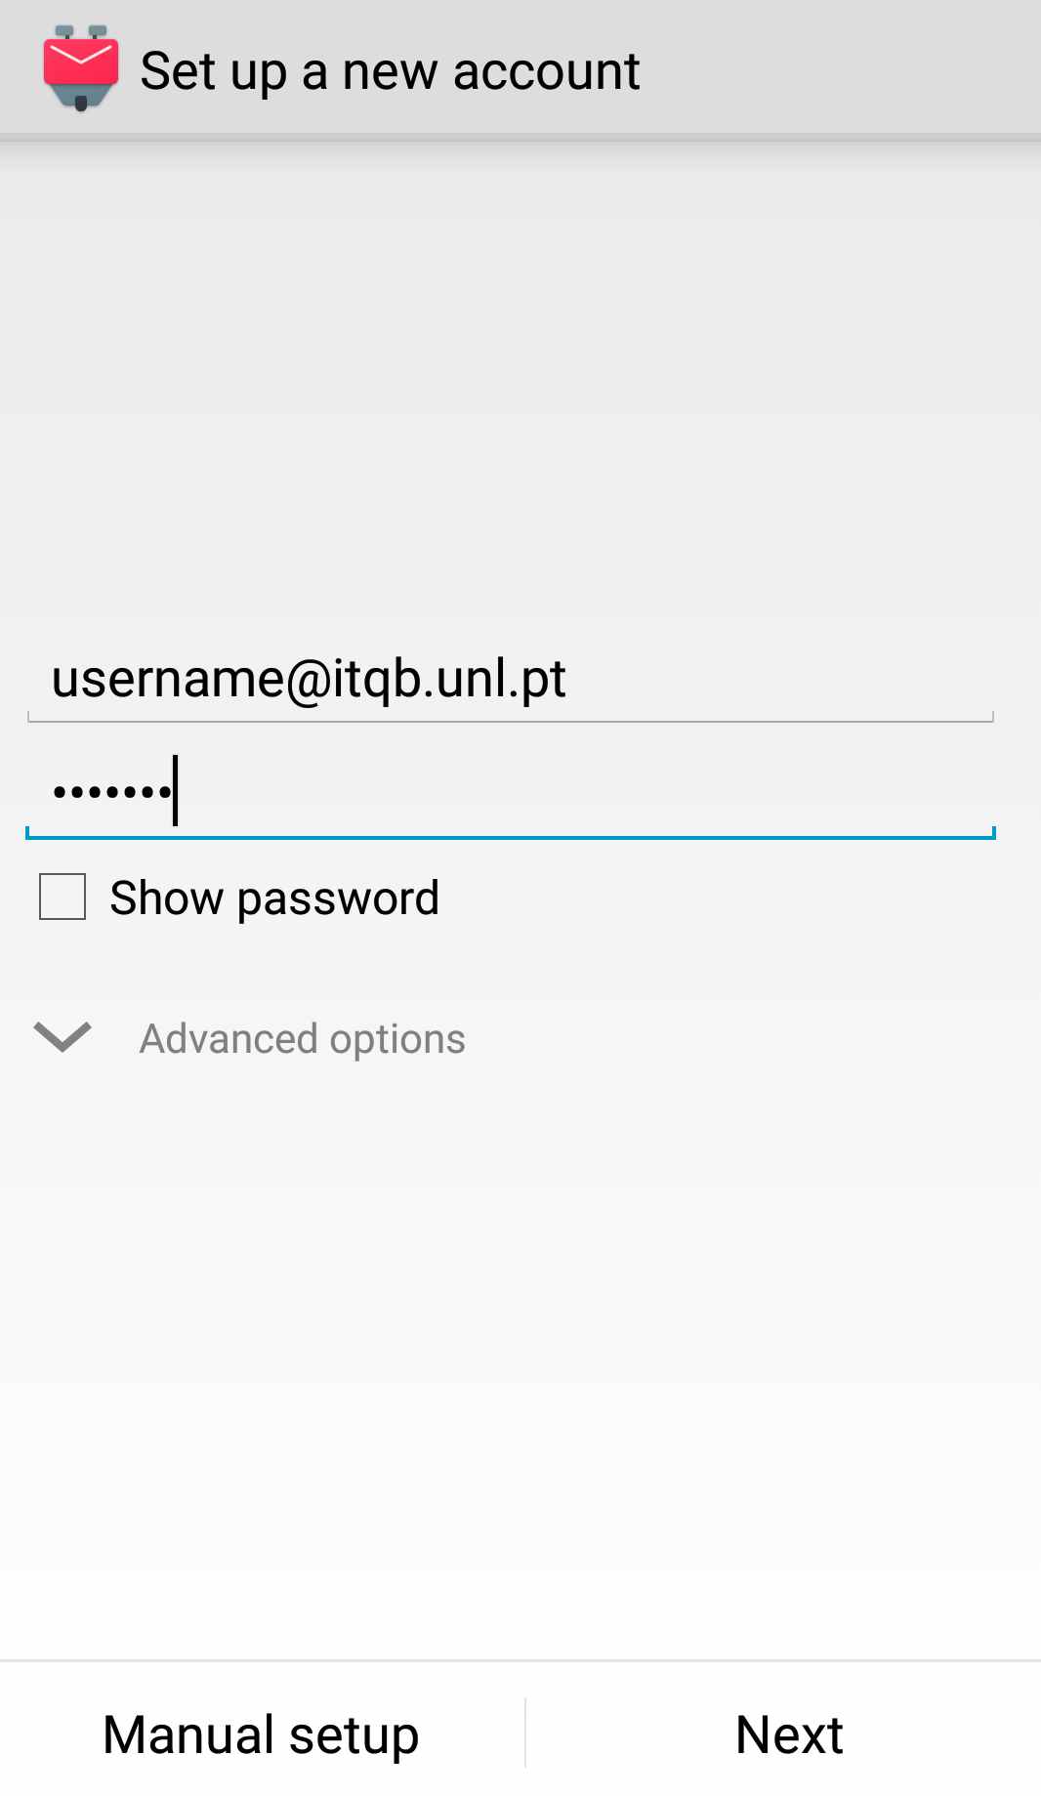Click the masked password dots
The width and height of the screenshot is (1041, 1796).
tap(111, 791)
